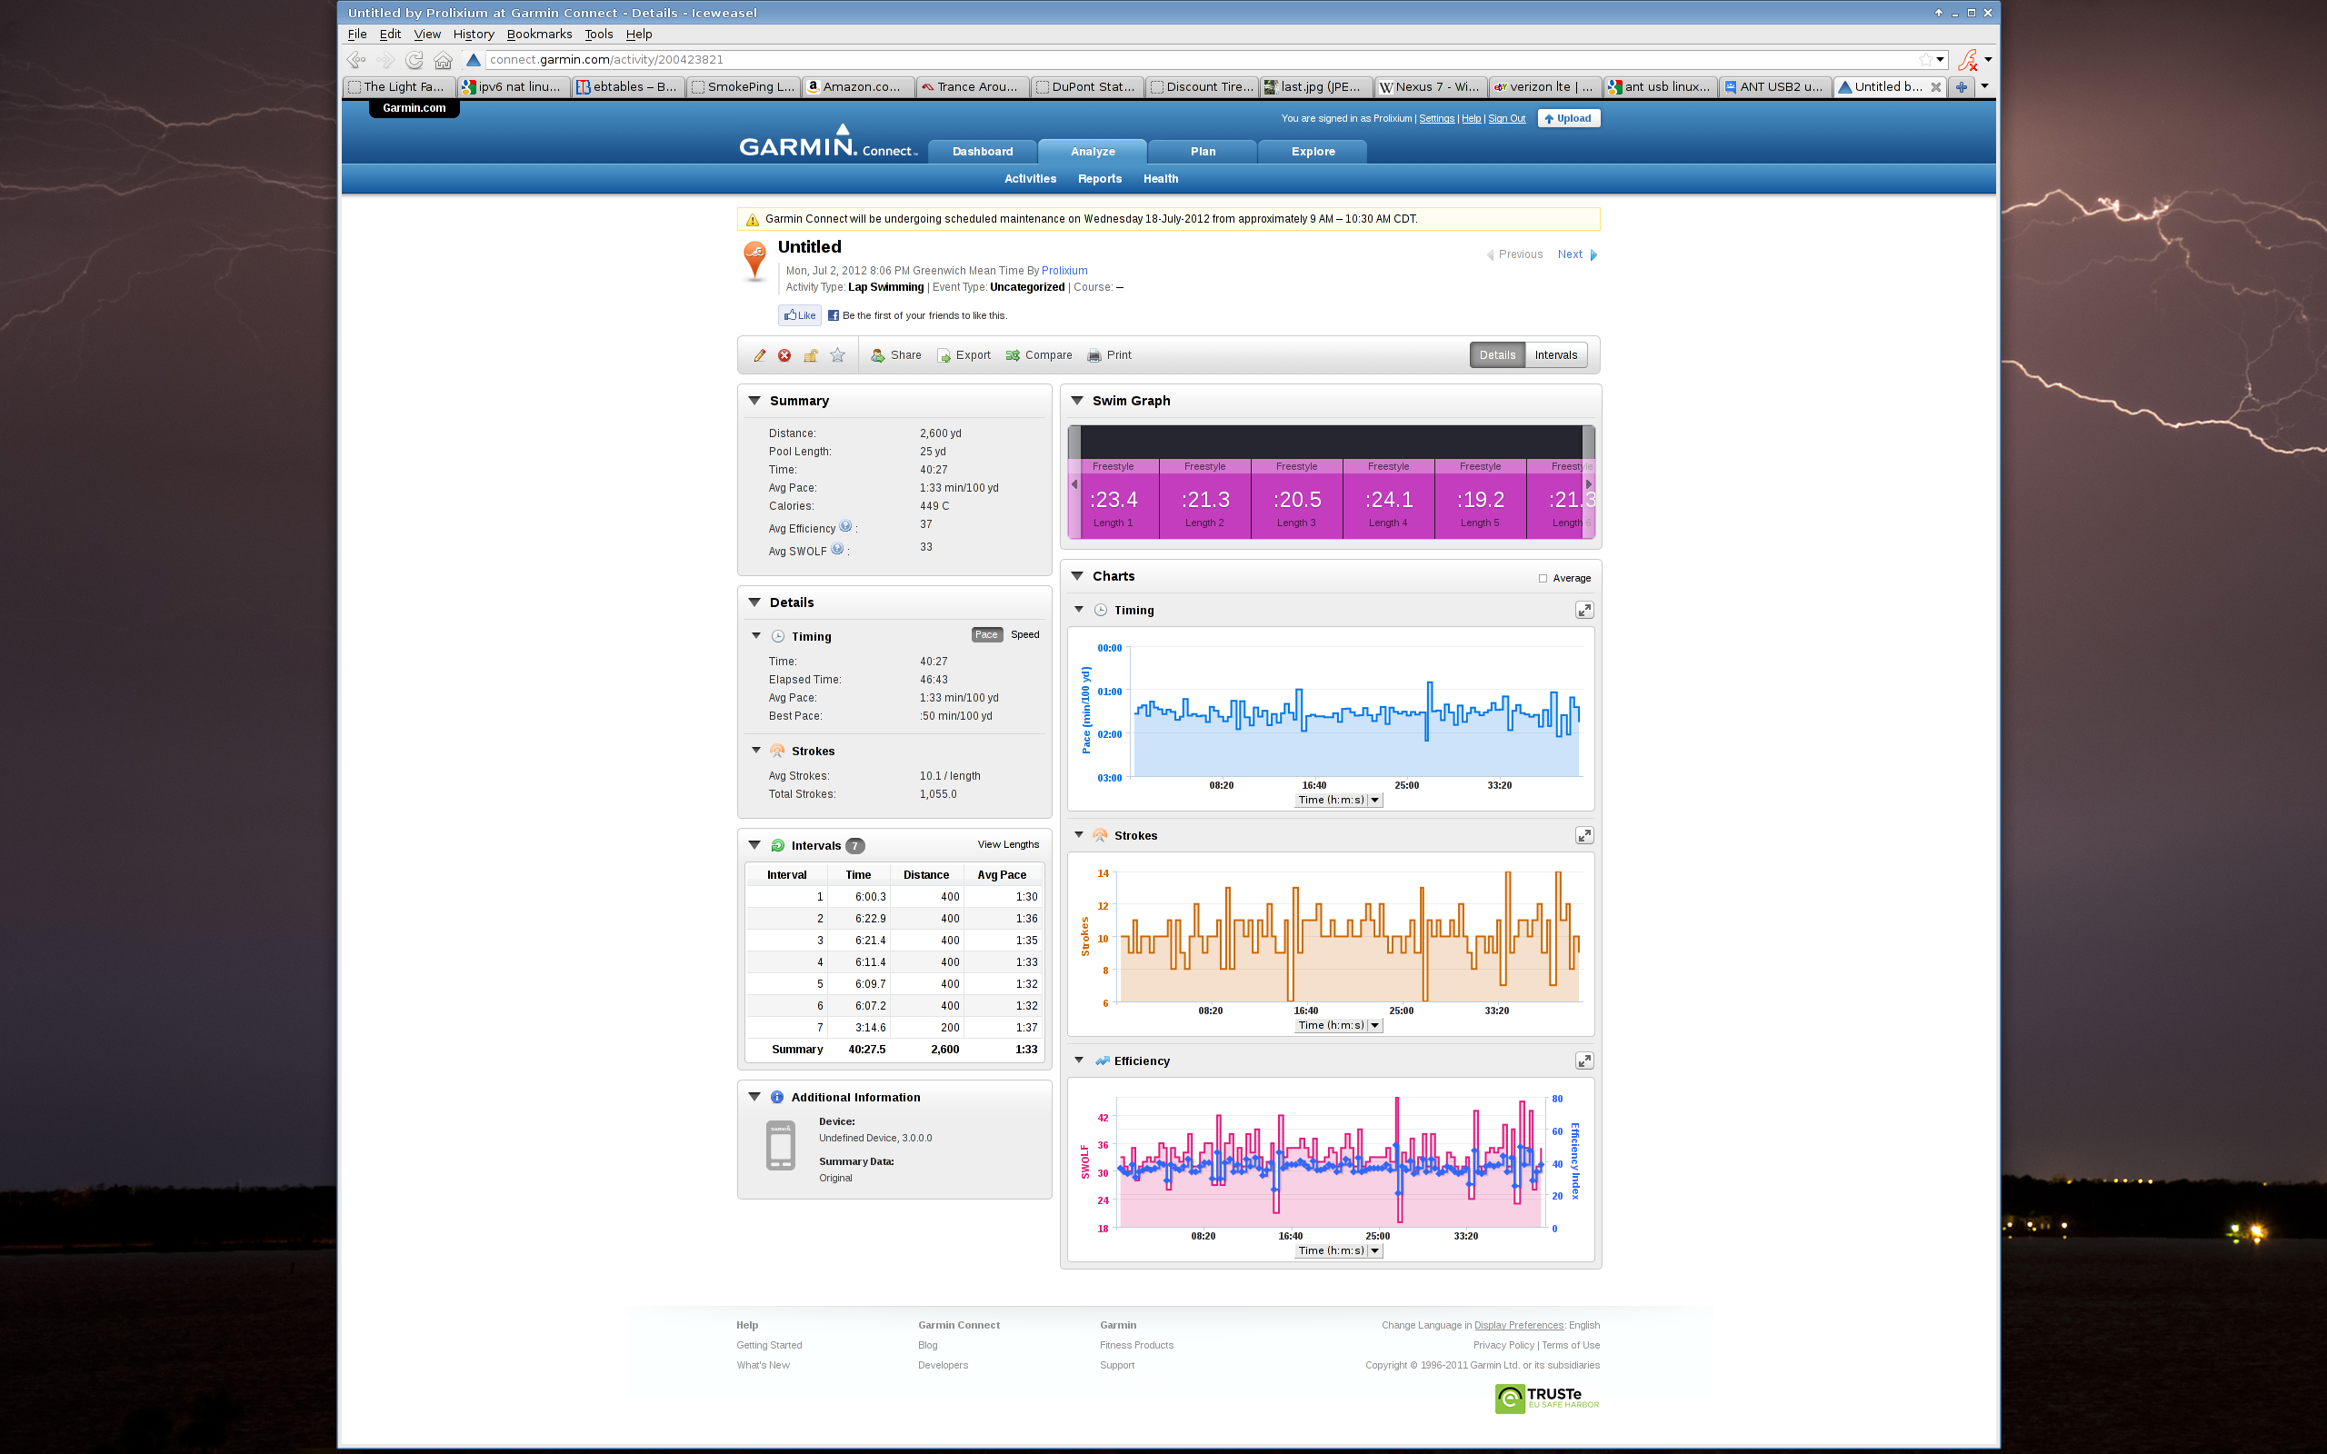Collapse the Swim Graph panel
The image size is (2327, 1454).
point(1077,400)
